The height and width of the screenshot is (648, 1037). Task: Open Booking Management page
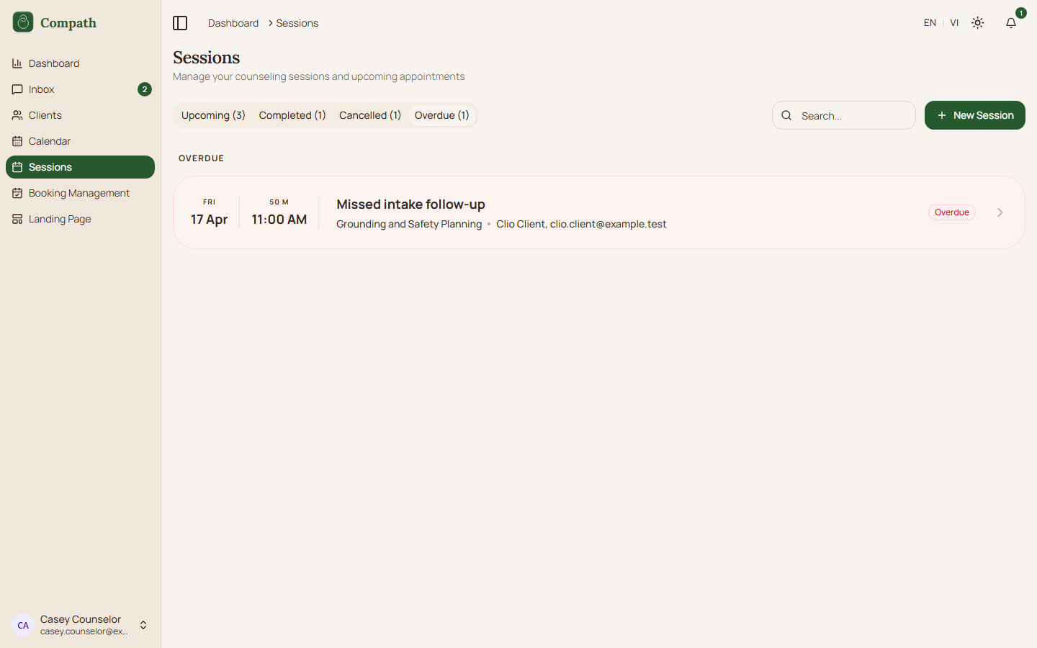pos(78,193)
